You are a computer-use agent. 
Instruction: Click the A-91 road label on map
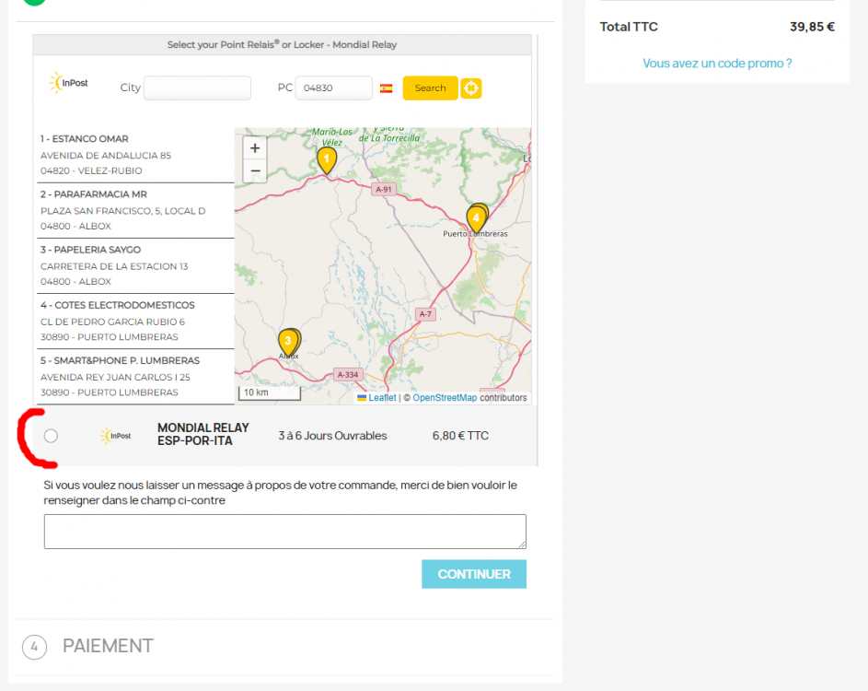[x=384, y=189]
